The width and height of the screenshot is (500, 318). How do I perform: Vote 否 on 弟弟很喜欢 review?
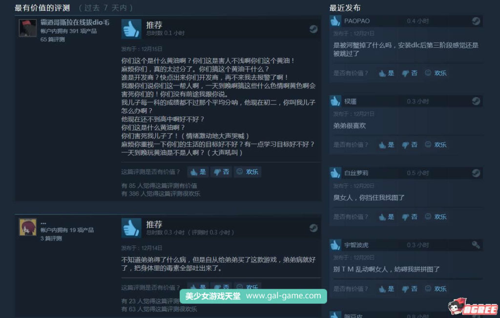410,145
